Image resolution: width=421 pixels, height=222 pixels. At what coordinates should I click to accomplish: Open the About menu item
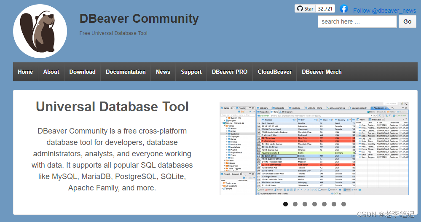click(51, 72)
